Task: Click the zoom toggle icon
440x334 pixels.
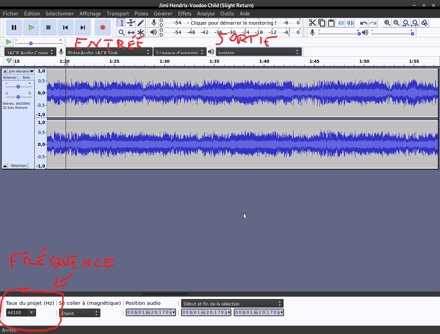Action: click(x=425, y=23)
